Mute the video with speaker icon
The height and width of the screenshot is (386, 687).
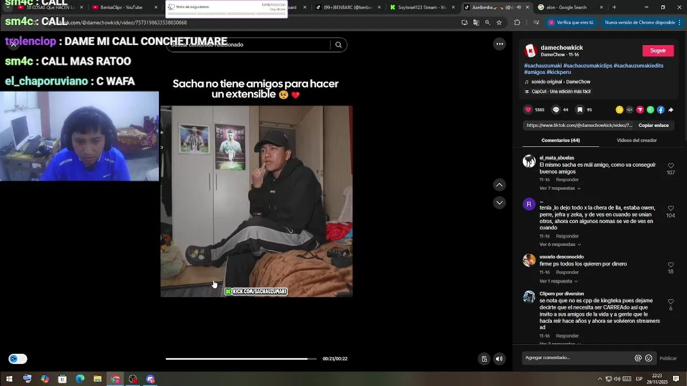[499, 359]
